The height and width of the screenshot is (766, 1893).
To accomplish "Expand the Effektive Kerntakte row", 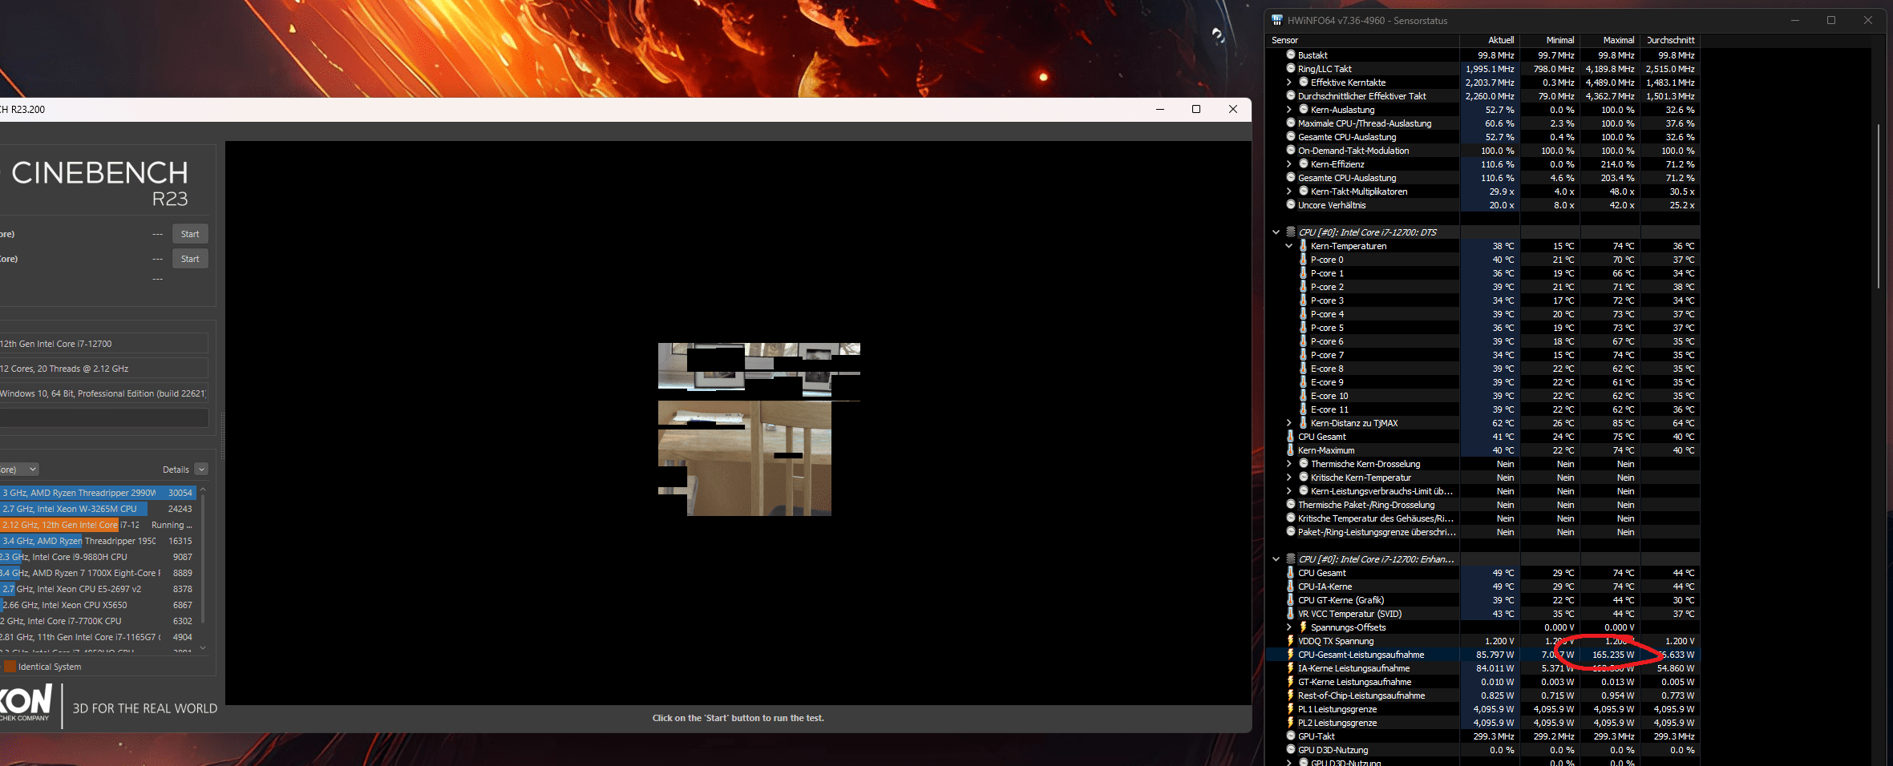I will pos(1288,82).
